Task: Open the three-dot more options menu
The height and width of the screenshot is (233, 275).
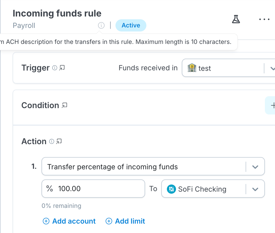Action: (x=264, y=19)
